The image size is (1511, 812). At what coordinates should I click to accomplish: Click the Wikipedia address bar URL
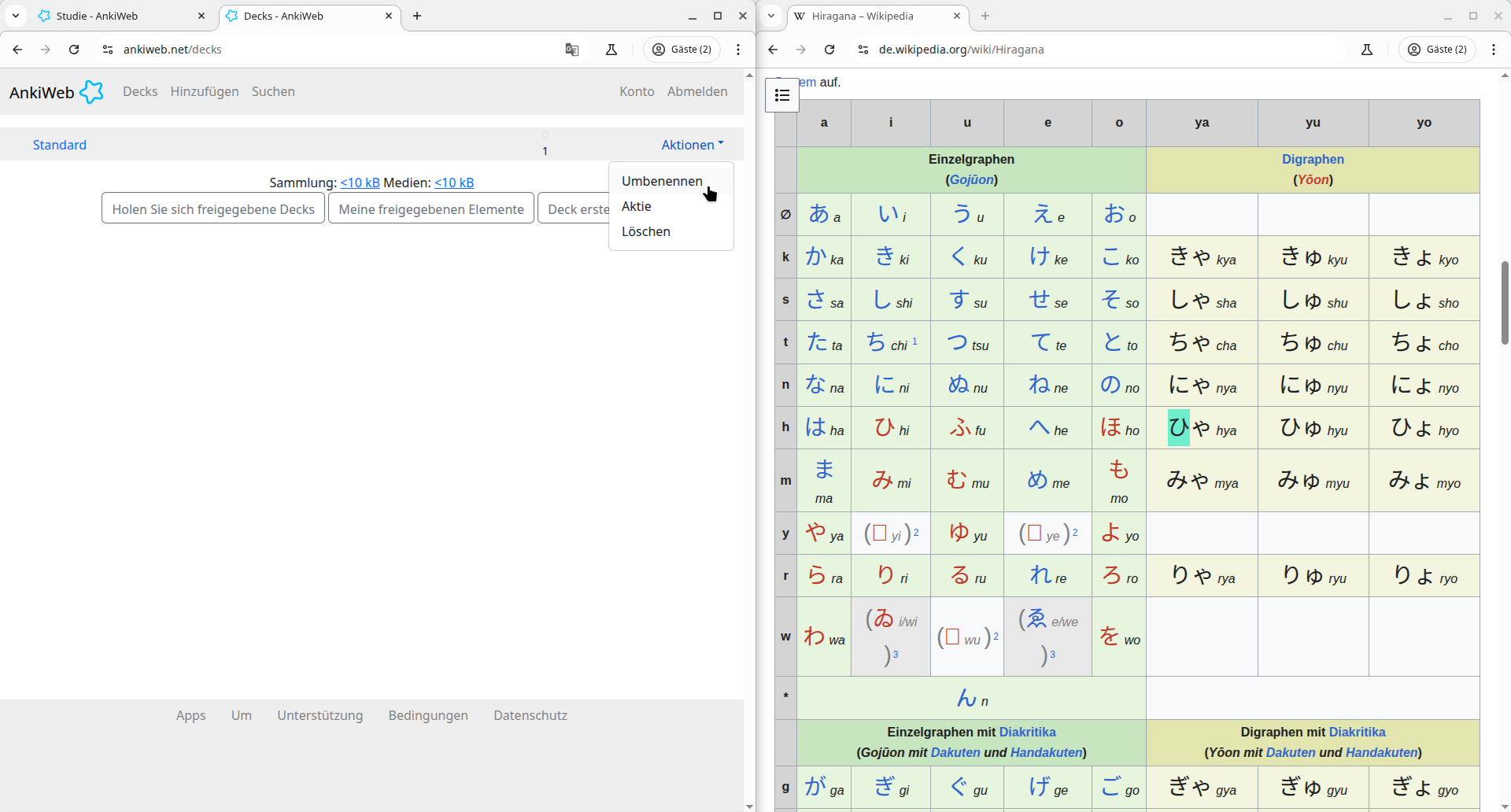click(962, 50)
